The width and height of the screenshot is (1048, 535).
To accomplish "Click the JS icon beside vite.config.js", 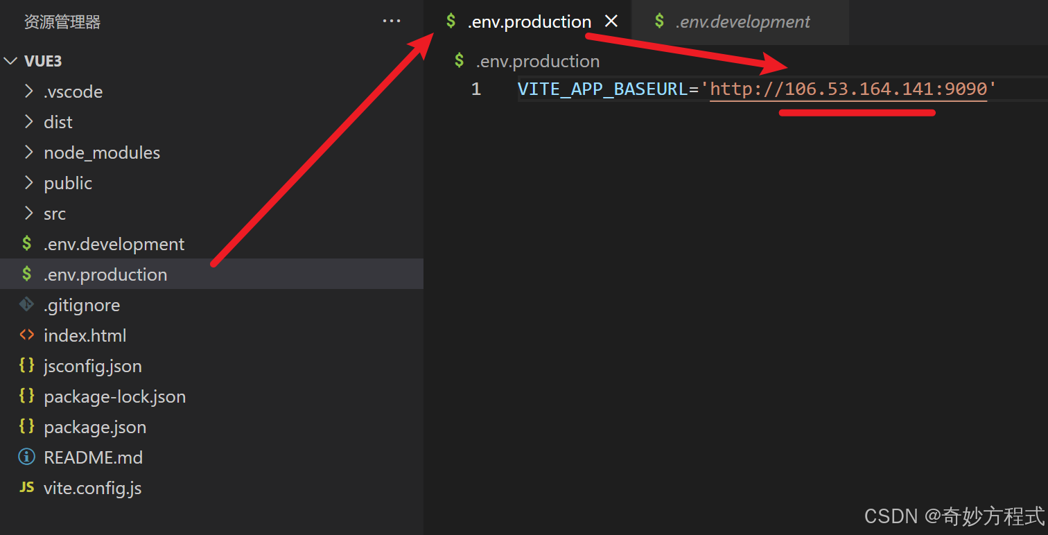I will coord(27,487).
